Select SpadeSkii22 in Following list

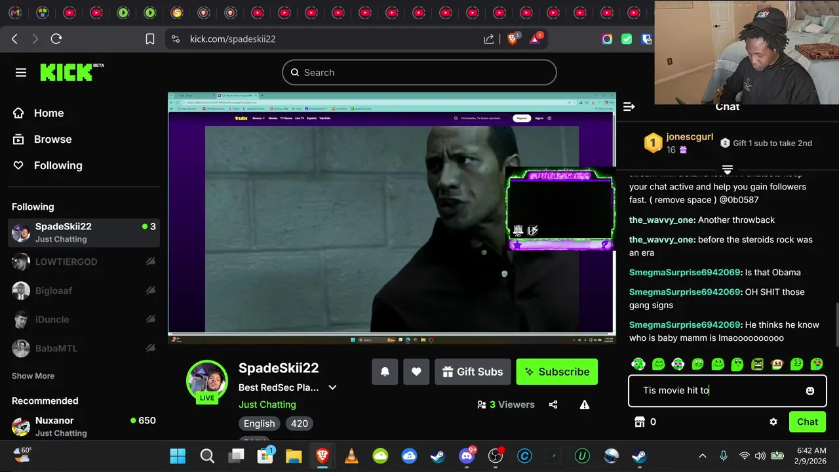click(84, 233)
